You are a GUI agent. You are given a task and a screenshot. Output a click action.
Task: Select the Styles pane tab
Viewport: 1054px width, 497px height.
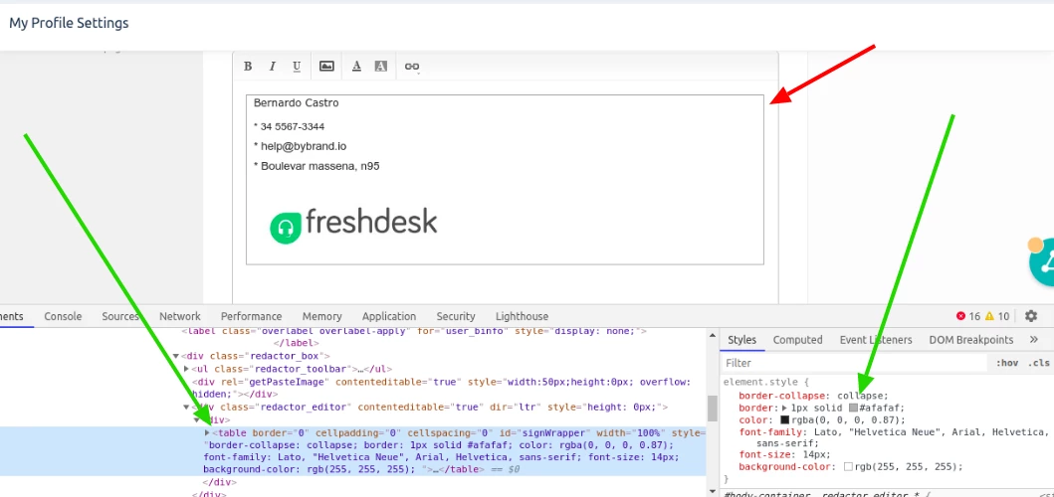click(x=742, y=340)
